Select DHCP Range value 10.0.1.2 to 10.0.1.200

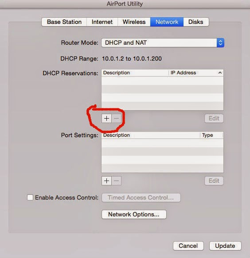pos(132,58)
